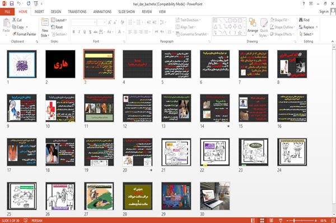The image size is (336, 223).
Task: Open the INSERT ribbon tab
Action: tap(39, 12)
